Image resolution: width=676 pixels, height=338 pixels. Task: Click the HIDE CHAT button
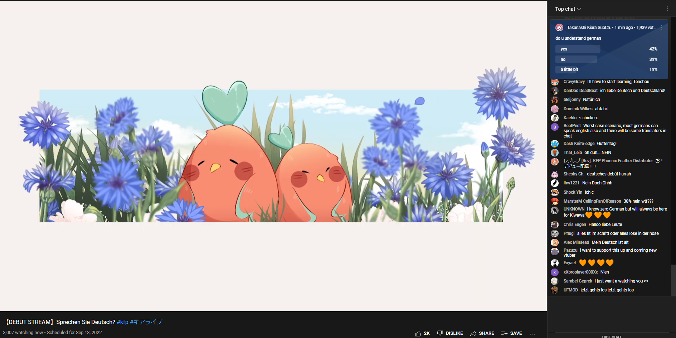click(612, 337)
